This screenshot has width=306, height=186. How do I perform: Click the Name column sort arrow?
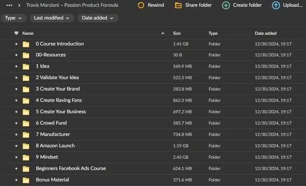162,33
